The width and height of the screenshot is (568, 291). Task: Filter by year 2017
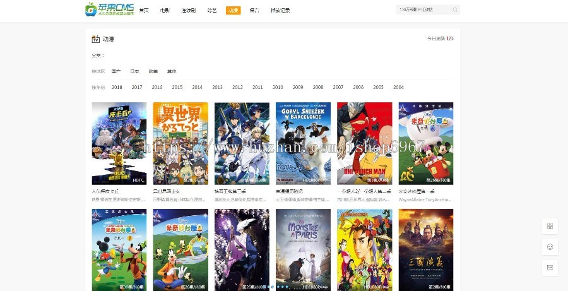click(137, 87)
